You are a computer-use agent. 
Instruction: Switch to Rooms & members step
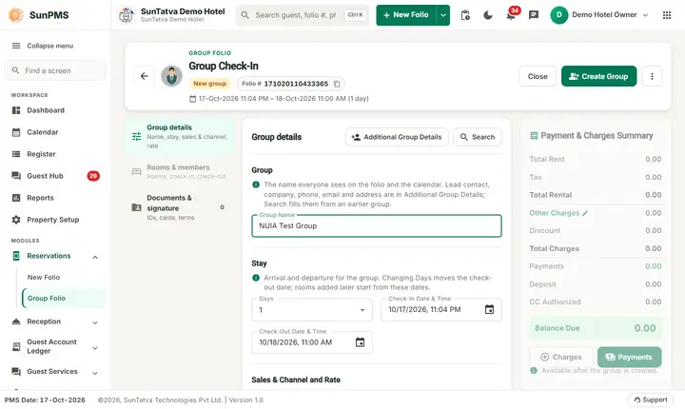180,171
